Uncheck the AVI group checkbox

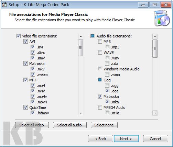(x=25, y=42)
